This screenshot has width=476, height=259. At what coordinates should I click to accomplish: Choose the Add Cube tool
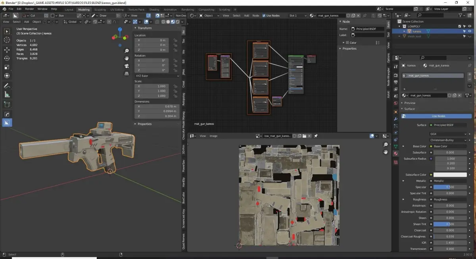(7, 104)
